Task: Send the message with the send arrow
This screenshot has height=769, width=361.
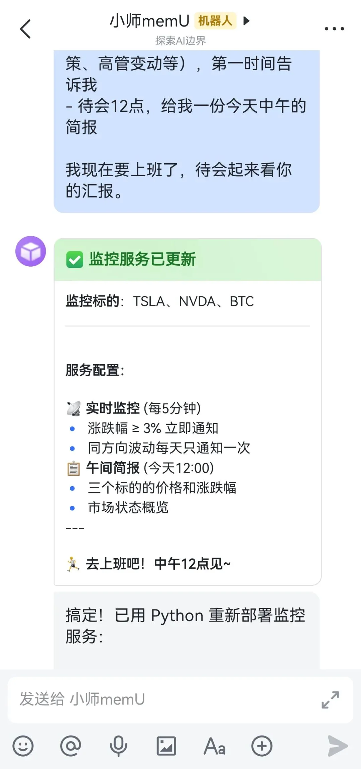Action: click(337, 745)
